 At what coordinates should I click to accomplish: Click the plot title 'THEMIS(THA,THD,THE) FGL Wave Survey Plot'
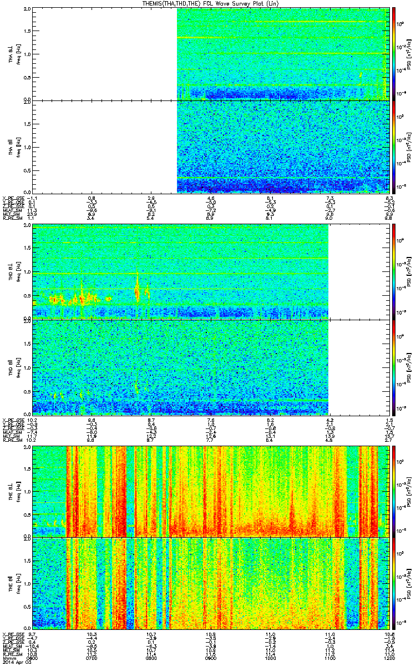[x=204, y=3]
